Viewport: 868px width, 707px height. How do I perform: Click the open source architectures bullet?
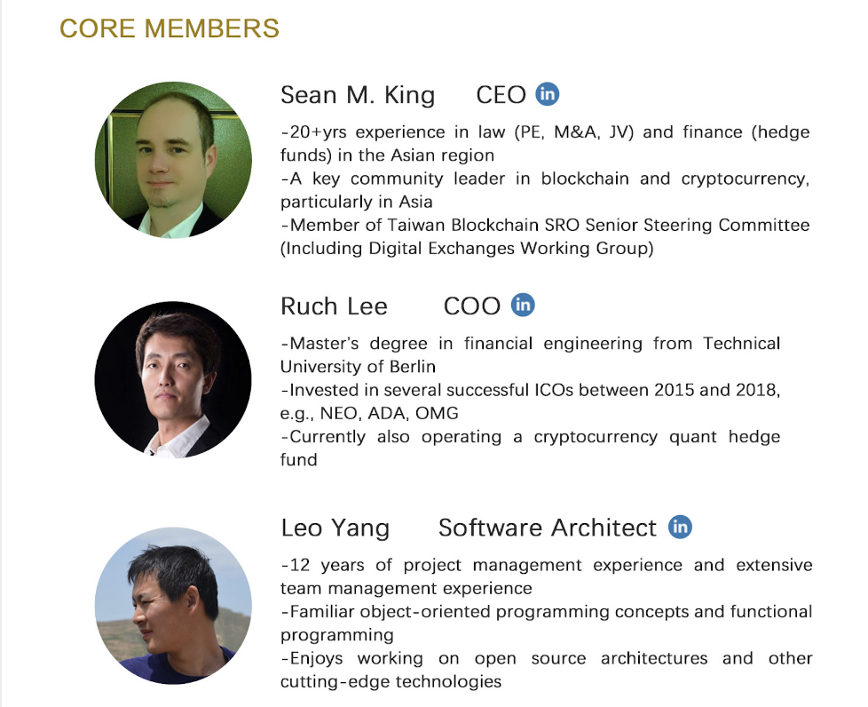[545, 670]
